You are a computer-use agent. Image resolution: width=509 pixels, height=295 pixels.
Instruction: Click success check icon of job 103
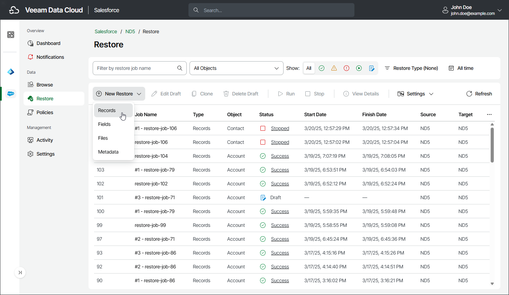(x=263, y=170)
